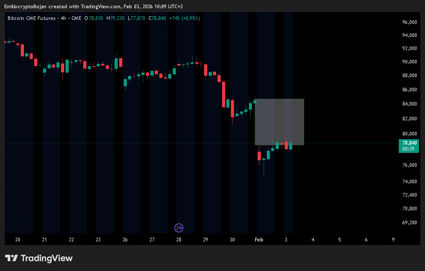425x271 pixels.
Task: Click the TradingView logo icon
Action: pos(11,258)
